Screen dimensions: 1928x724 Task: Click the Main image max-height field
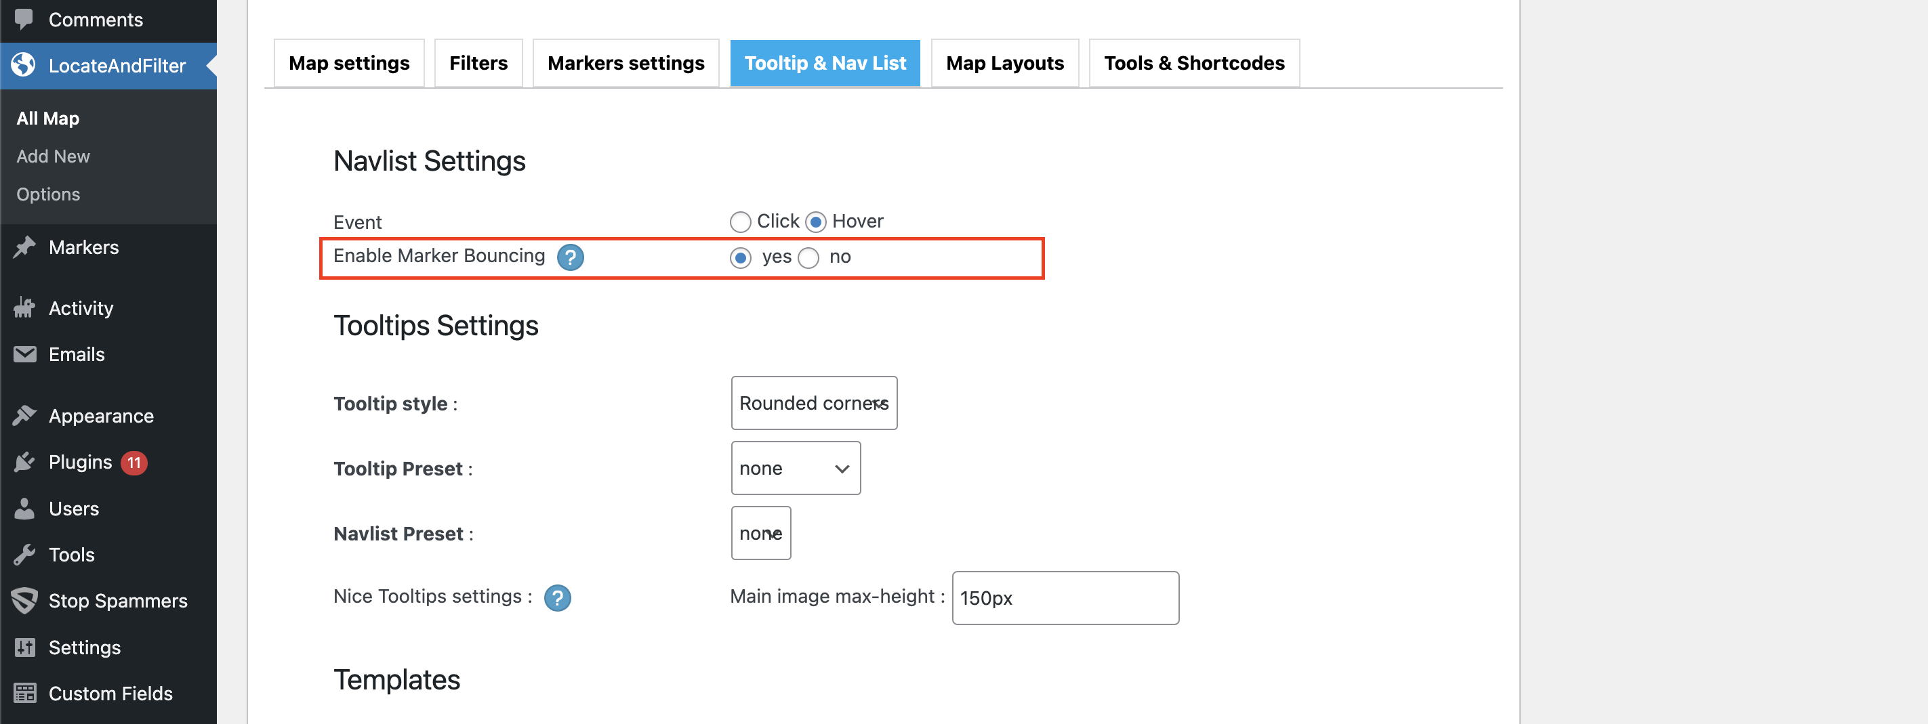[x=1064, y=598]
